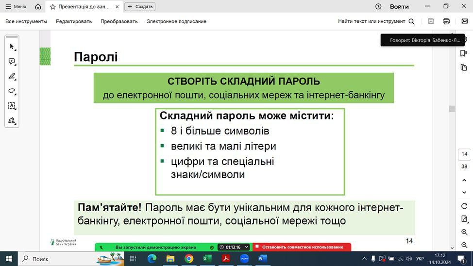The width and height of the screenshot is (473, 266).
Task: Stop sharing via Остановить совместное использование
Action: pyautogui.click(x=302, y=247)
